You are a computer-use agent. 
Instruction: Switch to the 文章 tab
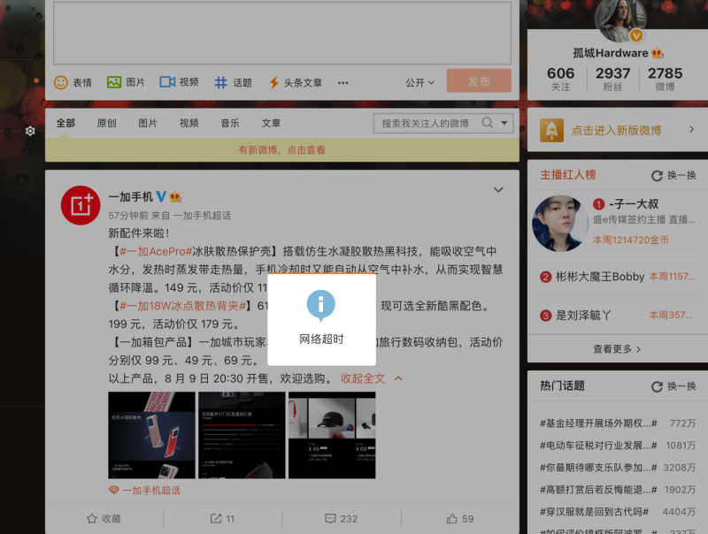272,123
